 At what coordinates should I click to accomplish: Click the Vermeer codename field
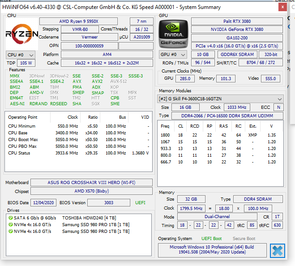coord(90,37)
